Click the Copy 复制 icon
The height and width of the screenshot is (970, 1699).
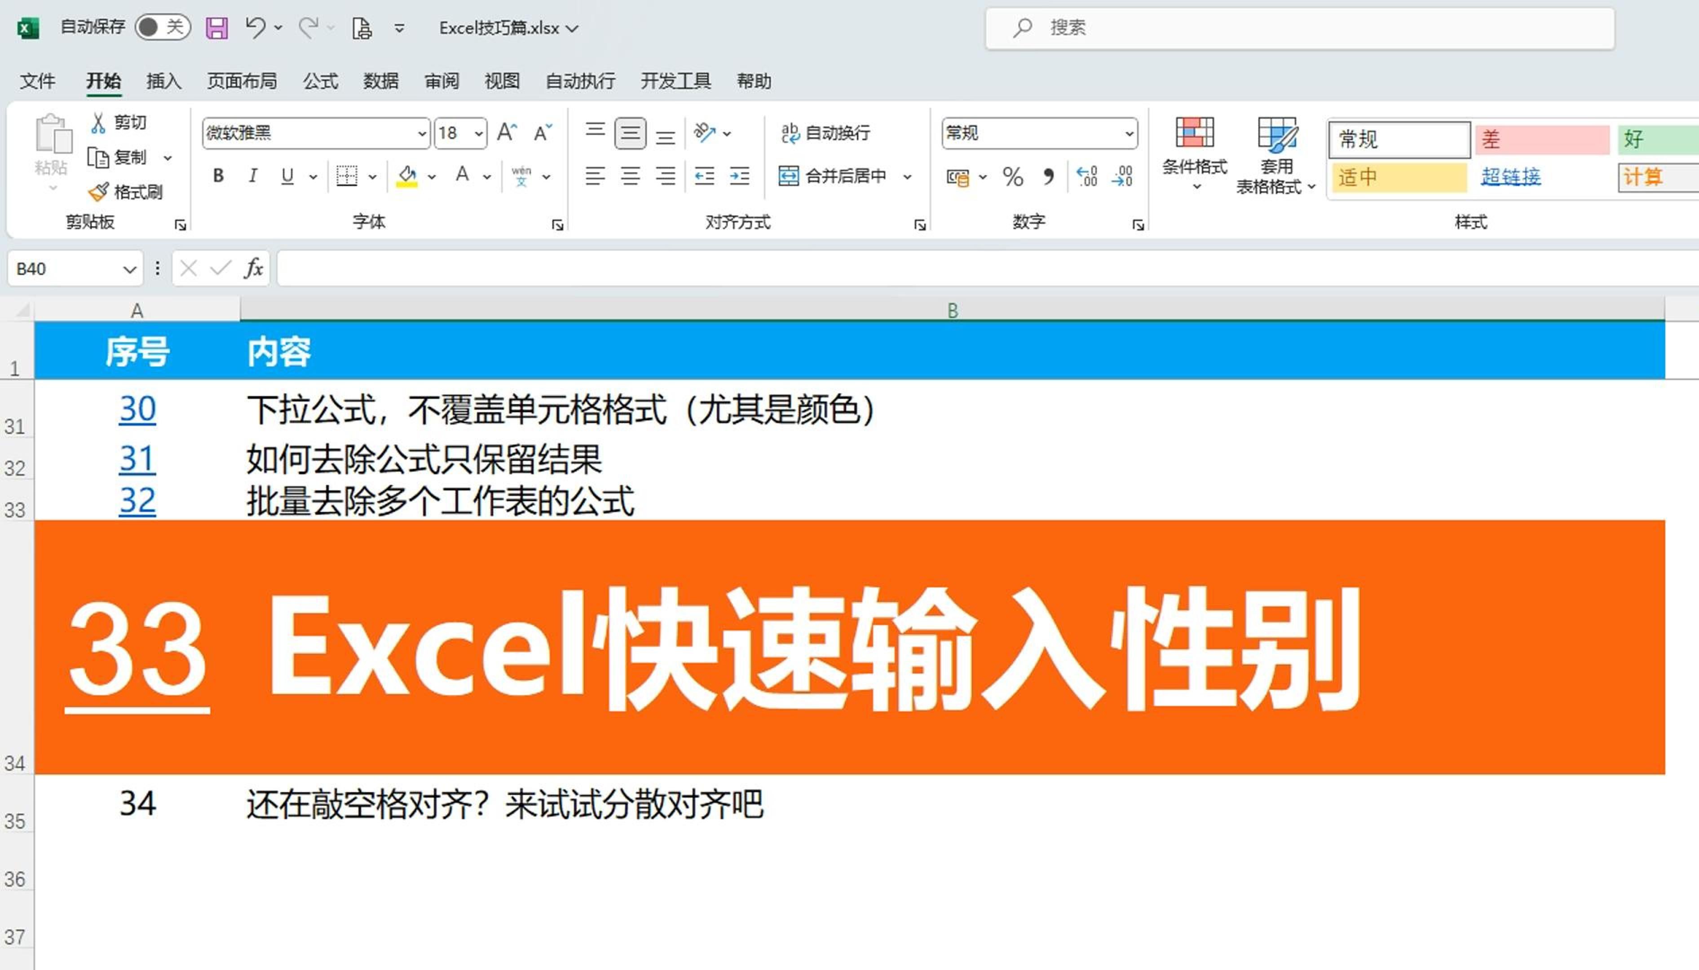pyautogui.click(x=99, y=157)
